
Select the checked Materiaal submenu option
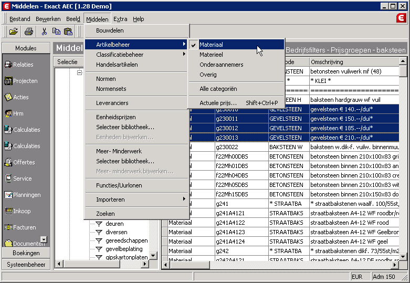pyautogui.click(x=236, y=45)
